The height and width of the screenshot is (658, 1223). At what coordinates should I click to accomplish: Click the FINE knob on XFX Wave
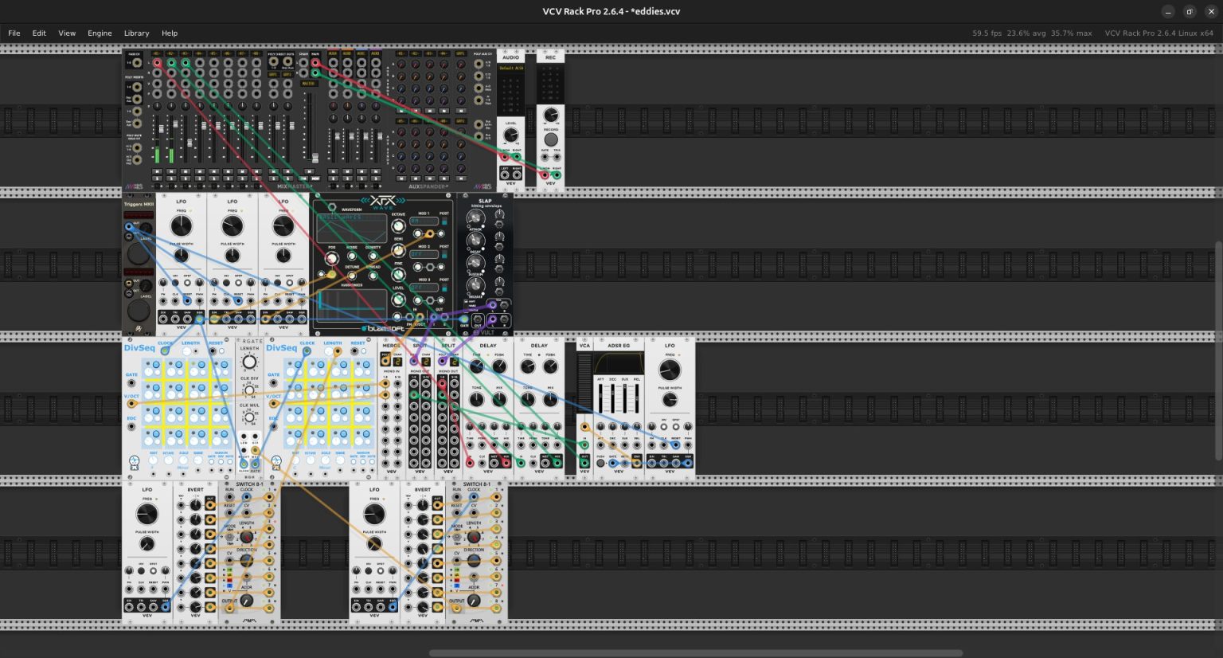pos(398,275)
